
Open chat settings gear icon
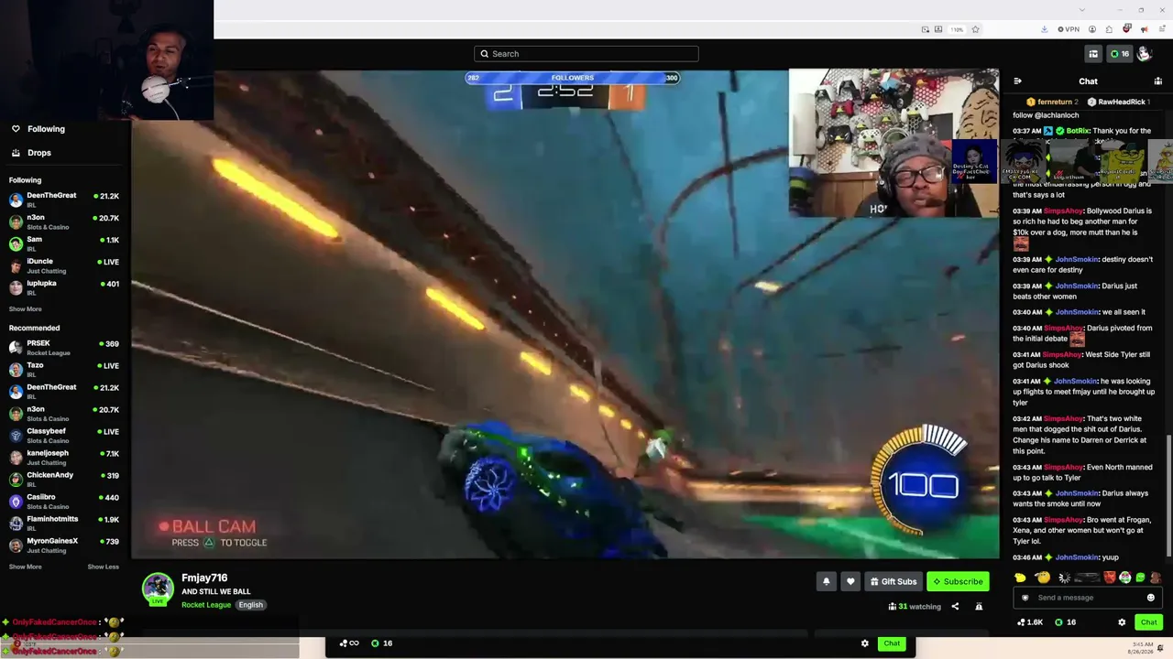(1122, 622)
